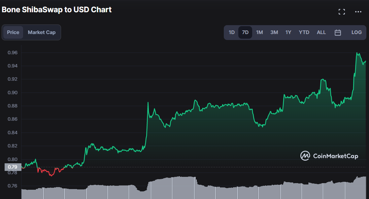The image size is (369, 199).
Task: Select the ALL time range
Action: [321, 32]
